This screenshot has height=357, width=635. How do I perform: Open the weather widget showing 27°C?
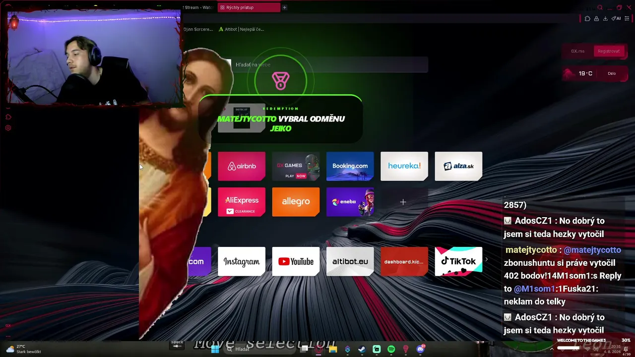(x=23, y=349)
